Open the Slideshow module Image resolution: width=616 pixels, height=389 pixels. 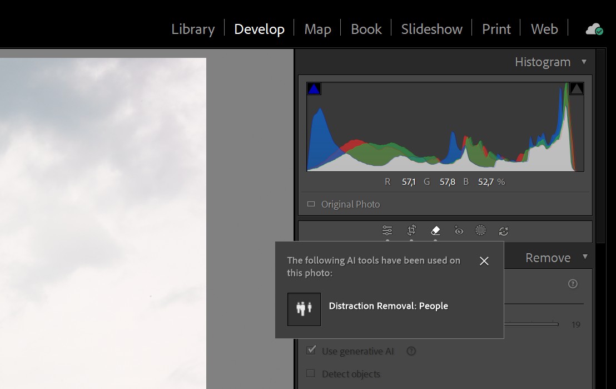coord(431,29)
